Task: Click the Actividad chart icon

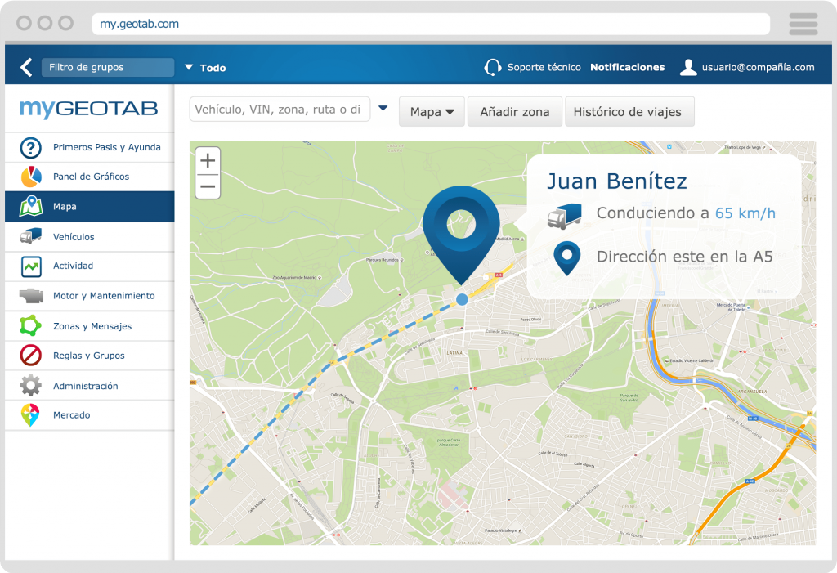Action: [x=31, y=266]
